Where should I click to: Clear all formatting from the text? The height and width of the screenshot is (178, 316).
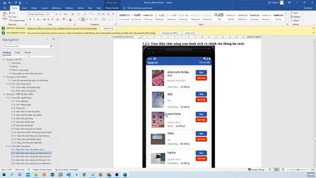73,14
